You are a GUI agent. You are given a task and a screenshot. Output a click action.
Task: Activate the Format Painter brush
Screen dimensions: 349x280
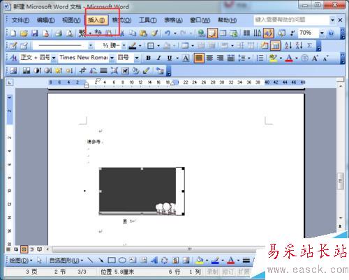(154, 33)
